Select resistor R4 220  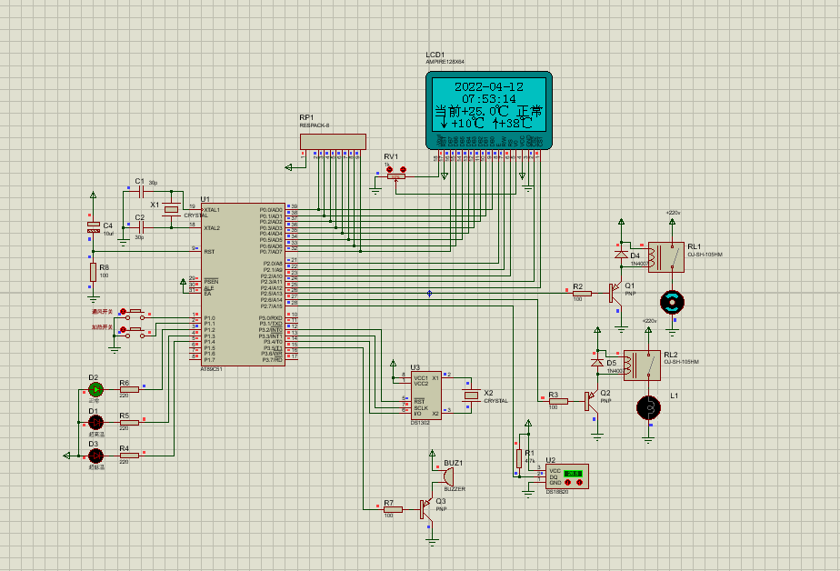(129, 456)
